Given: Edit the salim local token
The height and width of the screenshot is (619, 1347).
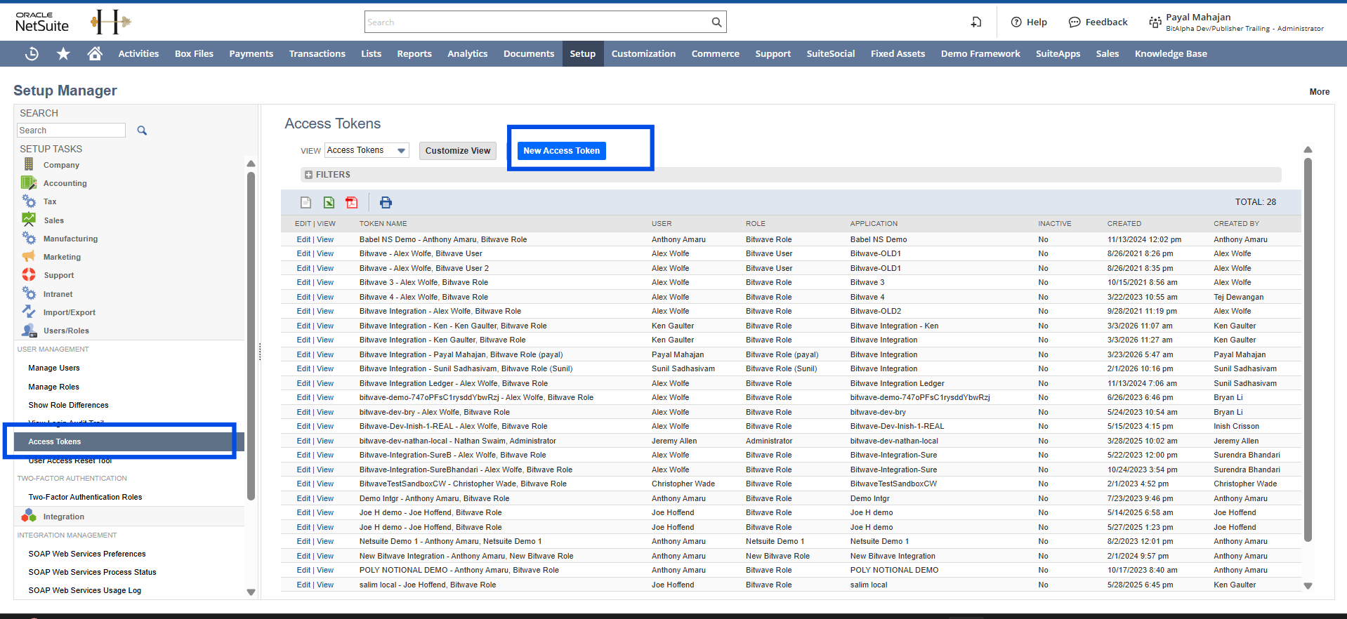Looking at the screenshot, I should (x=303, y=585).
